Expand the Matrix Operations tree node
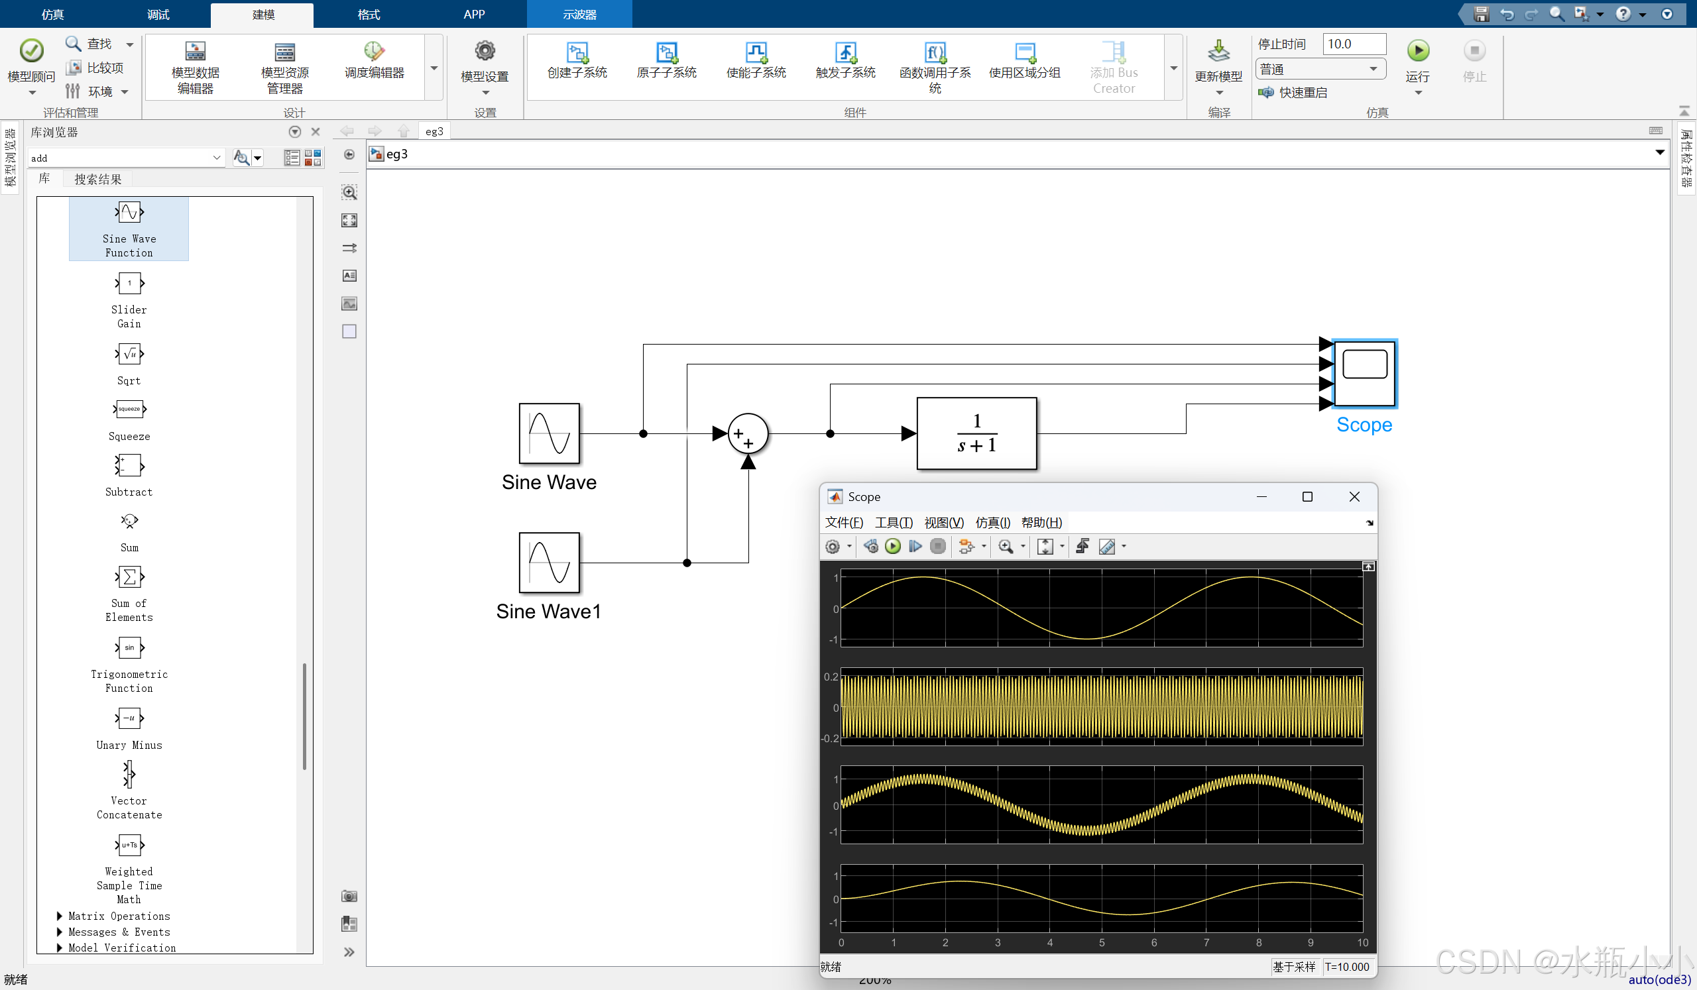This screenshot has height=990, width=1697. [60, 916]
